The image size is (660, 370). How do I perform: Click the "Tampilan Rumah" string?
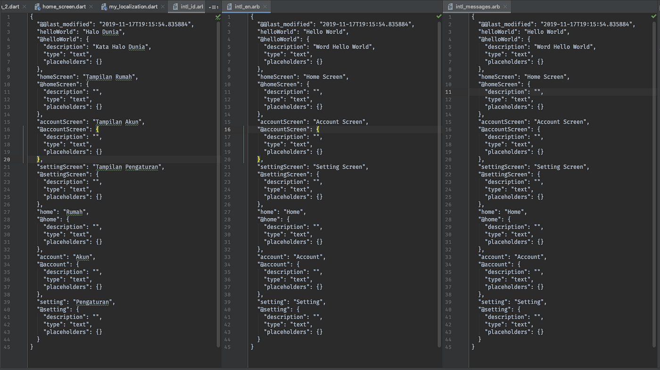tap(110, 77)
